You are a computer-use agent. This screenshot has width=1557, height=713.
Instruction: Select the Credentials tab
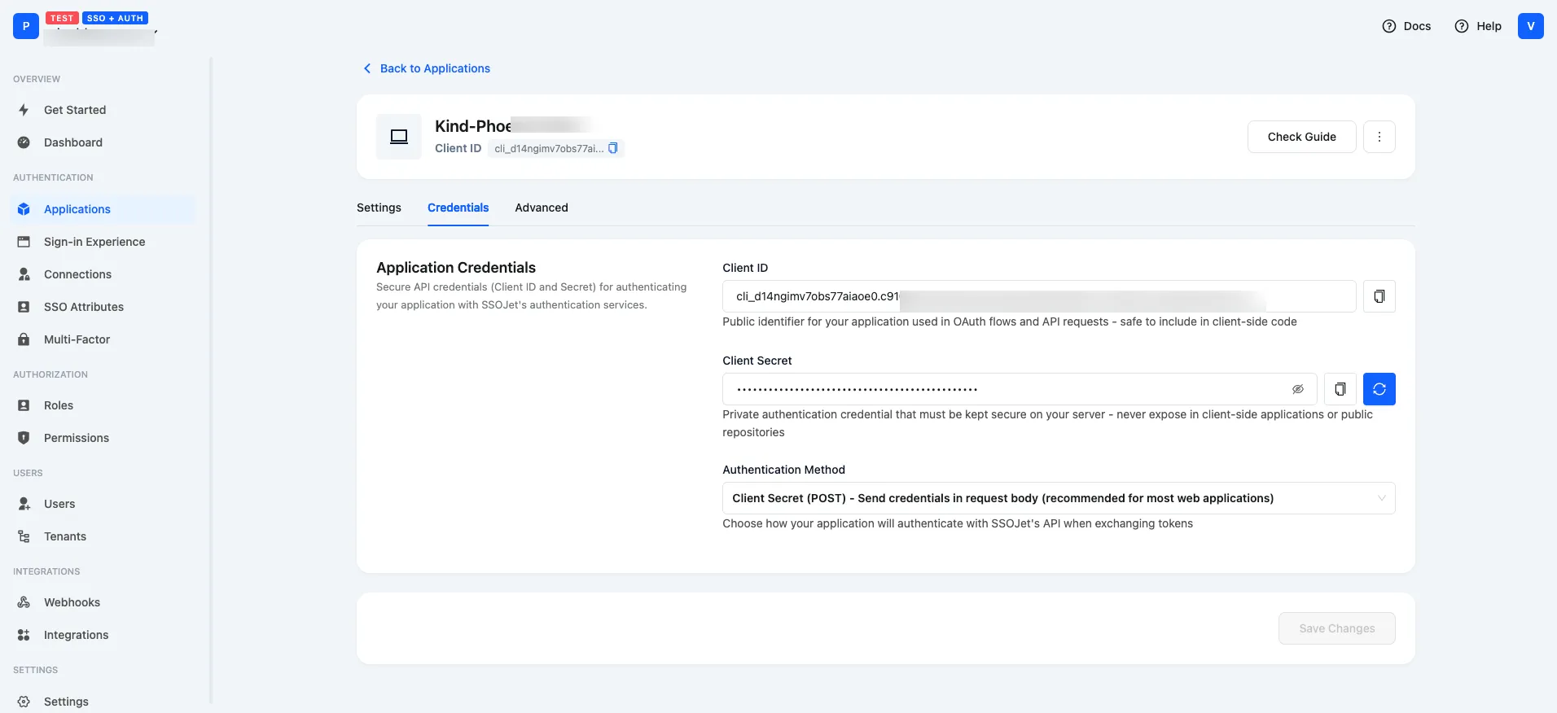tap(458, 208)
